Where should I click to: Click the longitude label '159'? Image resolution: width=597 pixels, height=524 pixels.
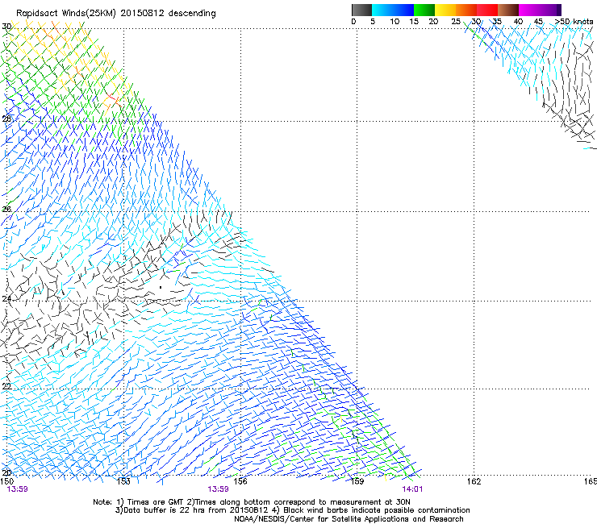(x=357, y=481)
